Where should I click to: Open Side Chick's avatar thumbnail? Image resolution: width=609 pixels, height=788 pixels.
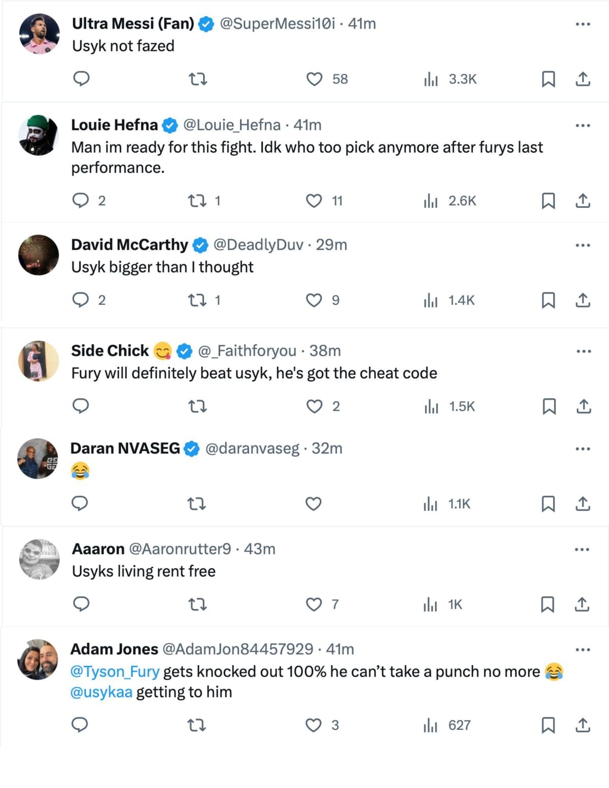point(39,361)
